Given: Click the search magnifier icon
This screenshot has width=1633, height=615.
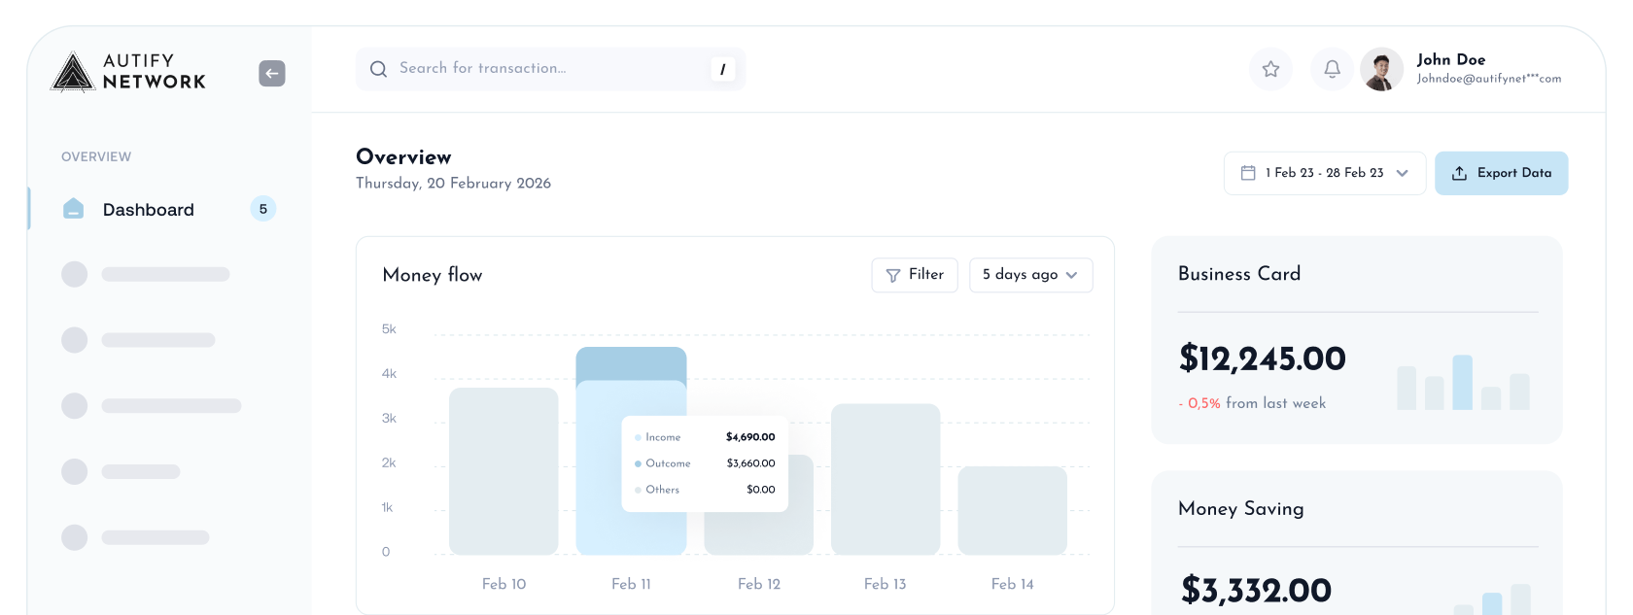Looking at the screenshot, I should tap(378, 69).
